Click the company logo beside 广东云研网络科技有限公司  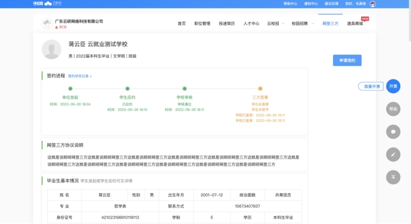point(47,24)
